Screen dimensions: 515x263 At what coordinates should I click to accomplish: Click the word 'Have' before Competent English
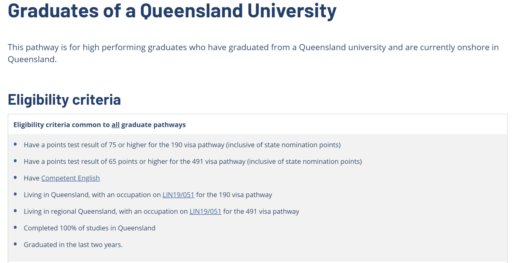pos(32,178)
